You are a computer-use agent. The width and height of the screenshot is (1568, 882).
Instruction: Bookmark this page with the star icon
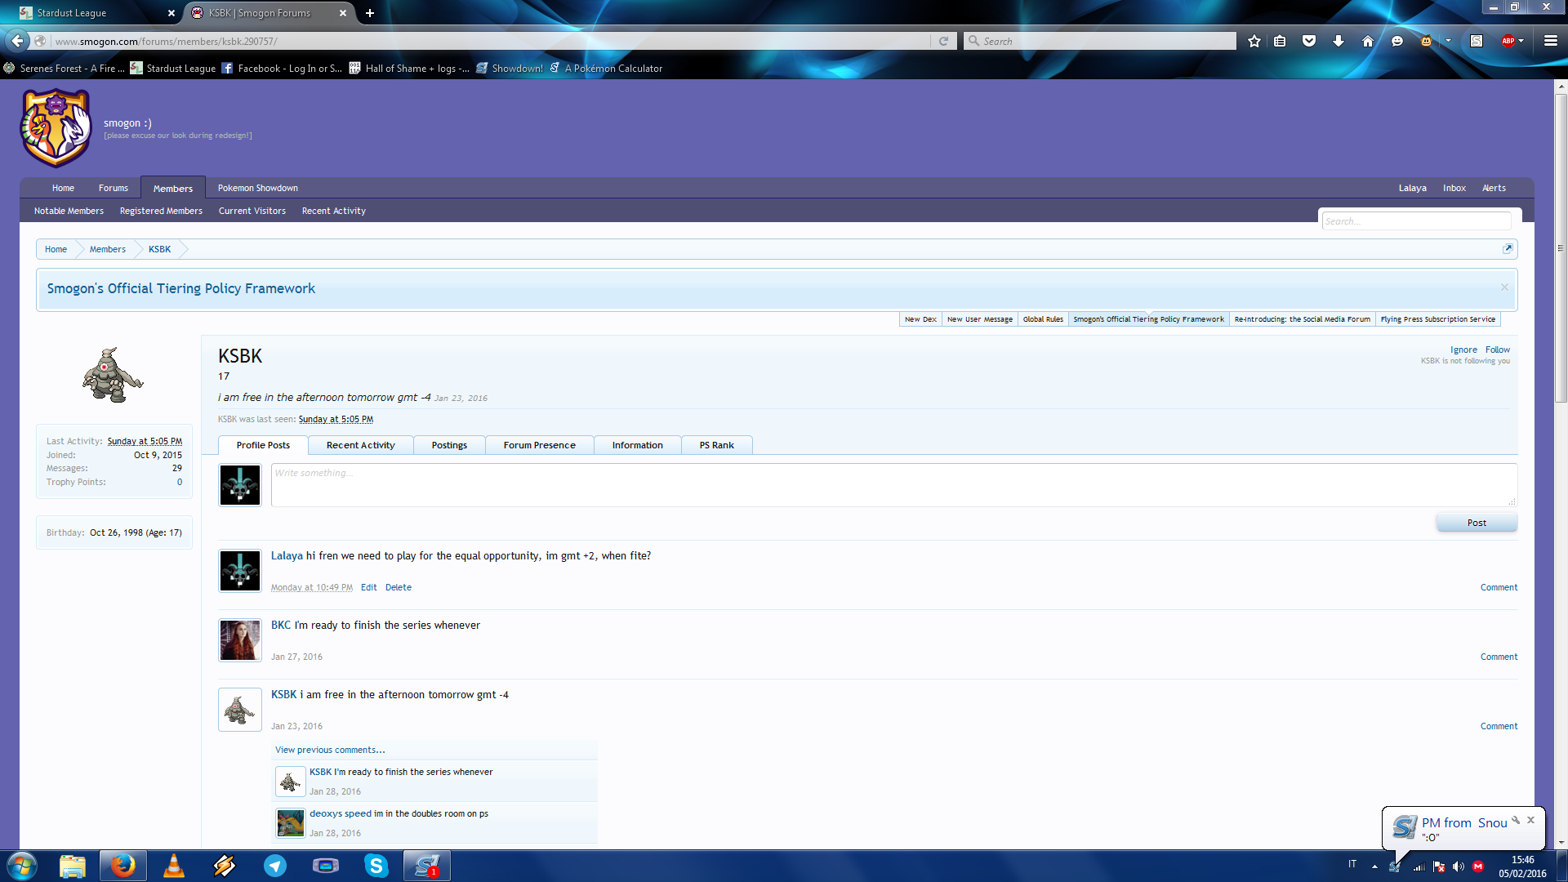click(x=1254, y=41)
